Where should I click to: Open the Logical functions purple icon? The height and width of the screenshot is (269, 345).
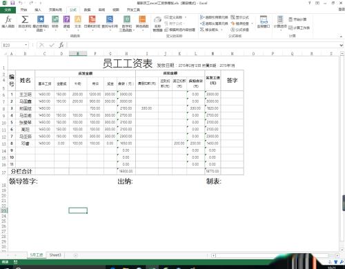pos(66,22)
